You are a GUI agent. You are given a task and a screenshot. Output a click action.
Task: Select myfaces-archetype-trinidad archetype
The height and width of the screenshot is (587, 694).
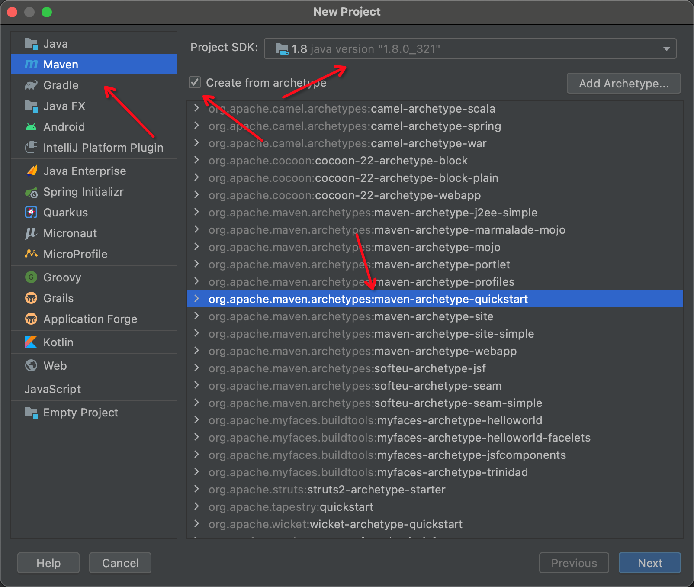[435, 472]
